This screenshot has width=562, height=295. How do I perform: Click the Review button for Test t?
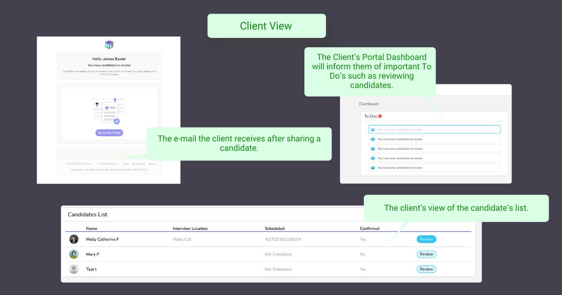(x=426, y=269)
